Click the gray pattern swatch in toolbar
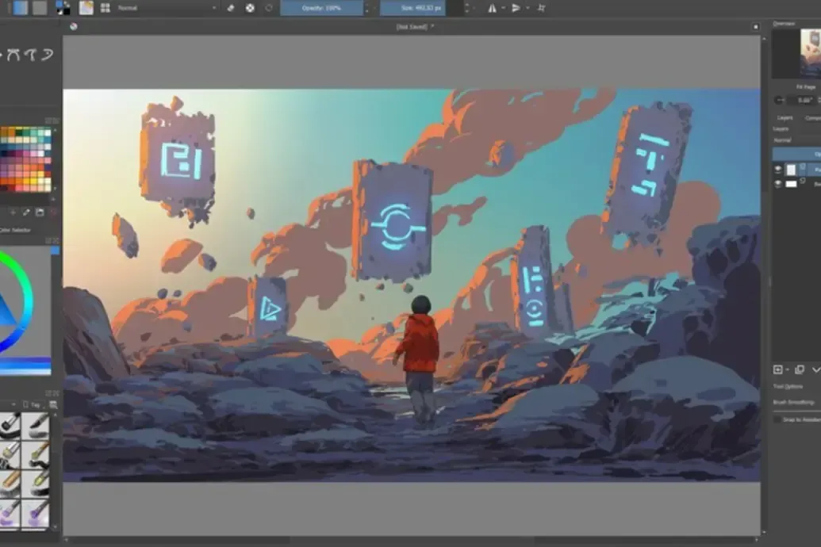Screen dimensions: 821x547 click(40, 8)
